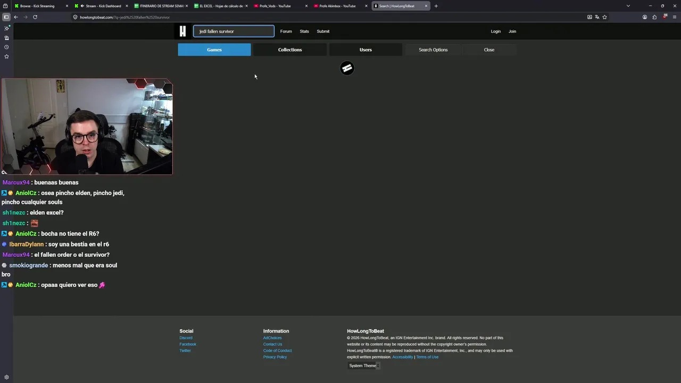Click the Join link
The image size is (681, 383).
(512, 31)
